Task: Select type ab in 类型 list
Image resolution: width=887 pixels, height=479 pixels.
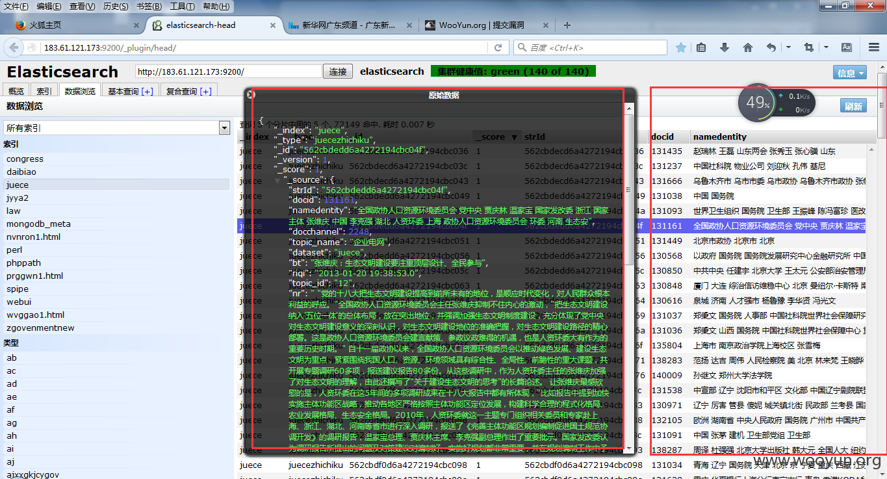Action: pos(116,357)
